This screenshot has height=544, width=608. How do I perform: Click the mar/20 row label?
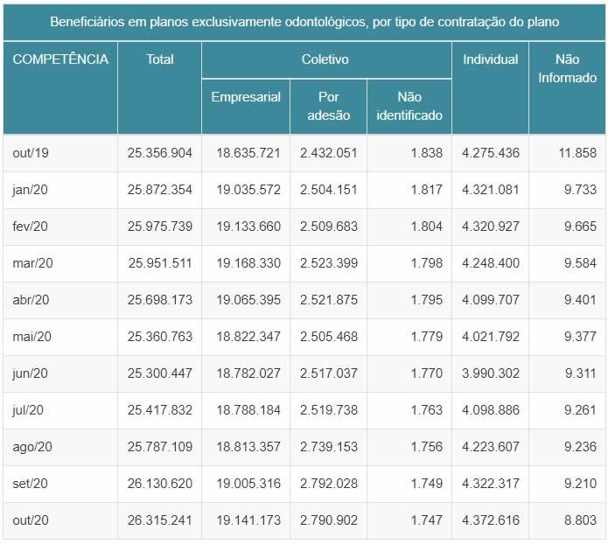tap(33, 263)
